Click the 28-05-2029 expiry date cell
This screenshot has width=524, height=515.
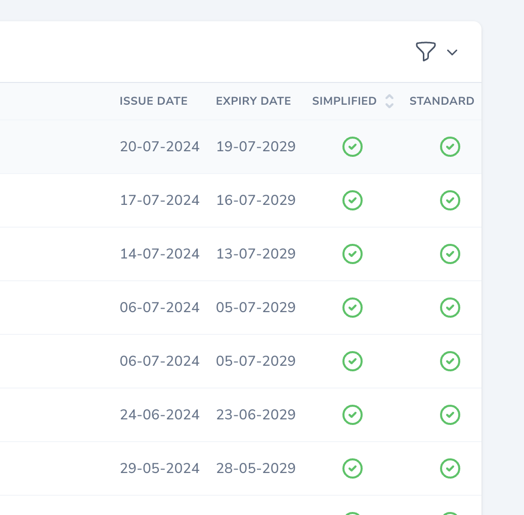coord(255,468)
